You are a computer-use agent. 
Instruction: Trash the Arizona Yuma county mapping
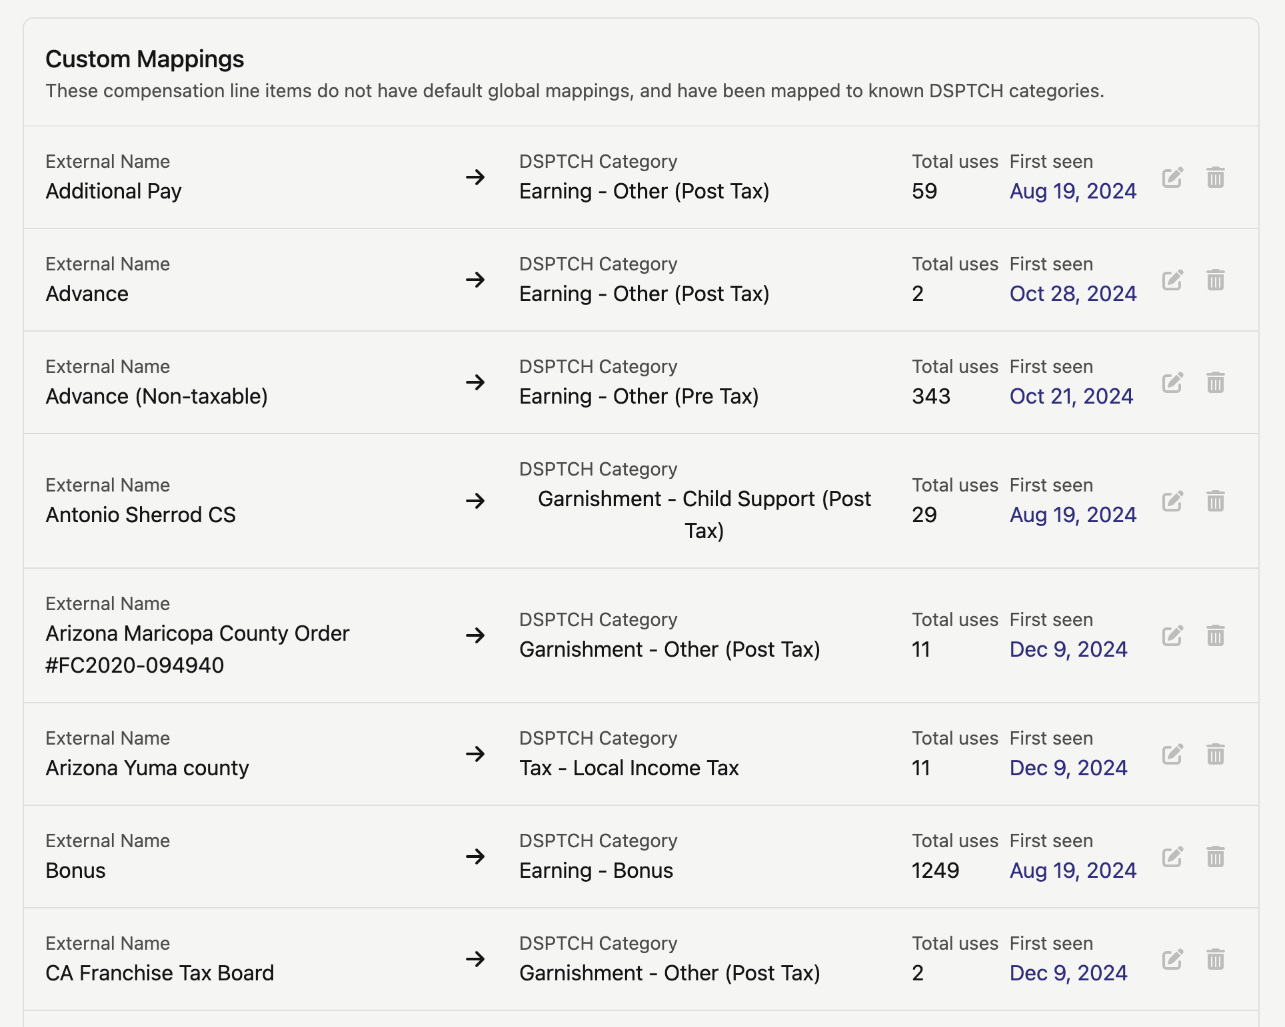click(x=1216, y=754)
